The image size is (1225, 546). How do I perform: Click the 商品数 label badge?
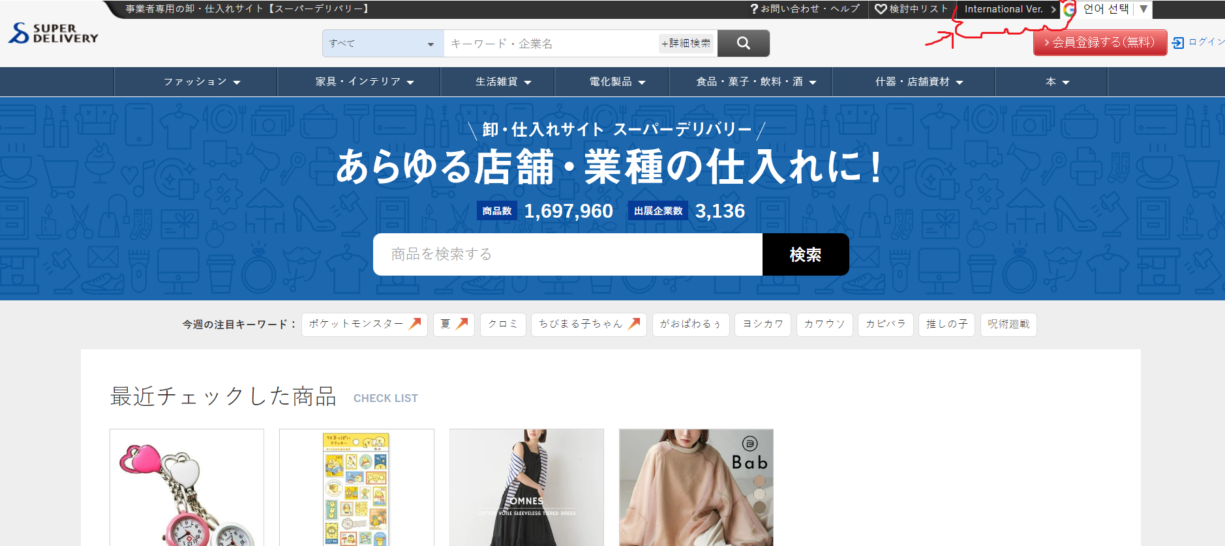(497, 211)
